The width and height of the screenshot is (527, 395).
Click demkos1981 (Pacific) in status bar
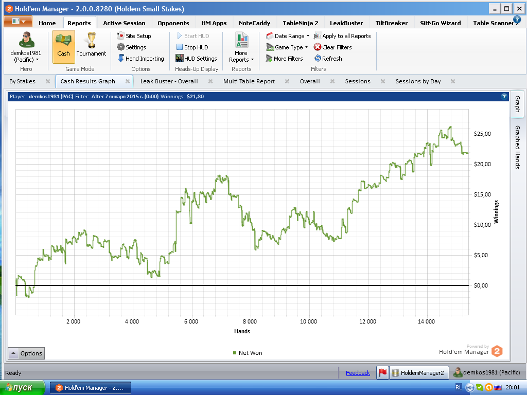(x=486, y=372)
